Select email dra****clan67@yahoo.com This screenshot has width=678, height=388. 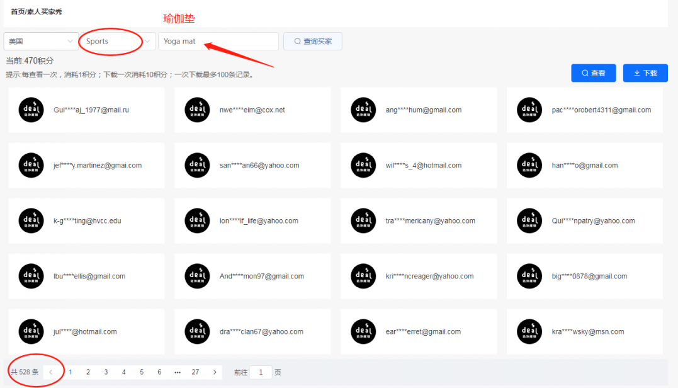(261, 331)
